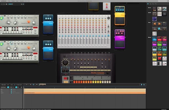
Task: Choose the right-pointing orange arrow tool
Action: pyautogui.click(x=159, y=24)
